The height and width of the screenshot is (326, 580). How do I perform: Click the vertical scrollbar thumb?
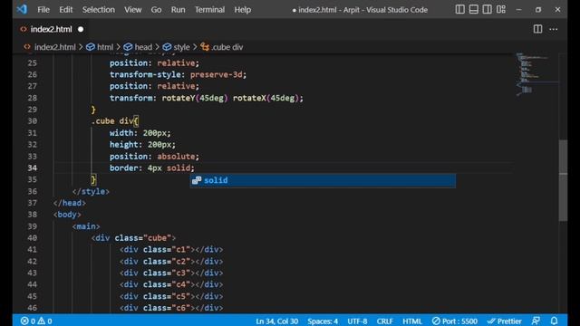(563, 180)
